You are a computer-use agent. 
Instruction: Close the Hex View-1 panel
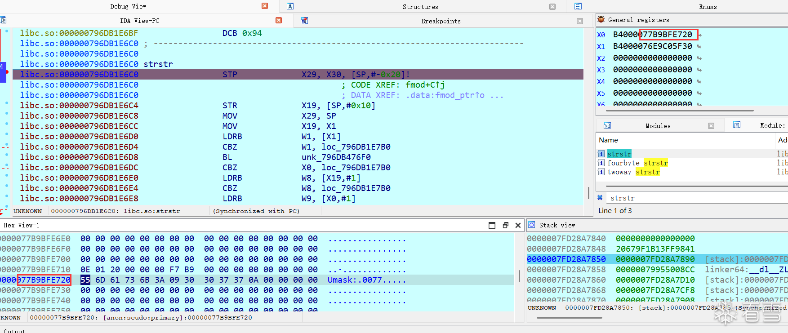518,225
